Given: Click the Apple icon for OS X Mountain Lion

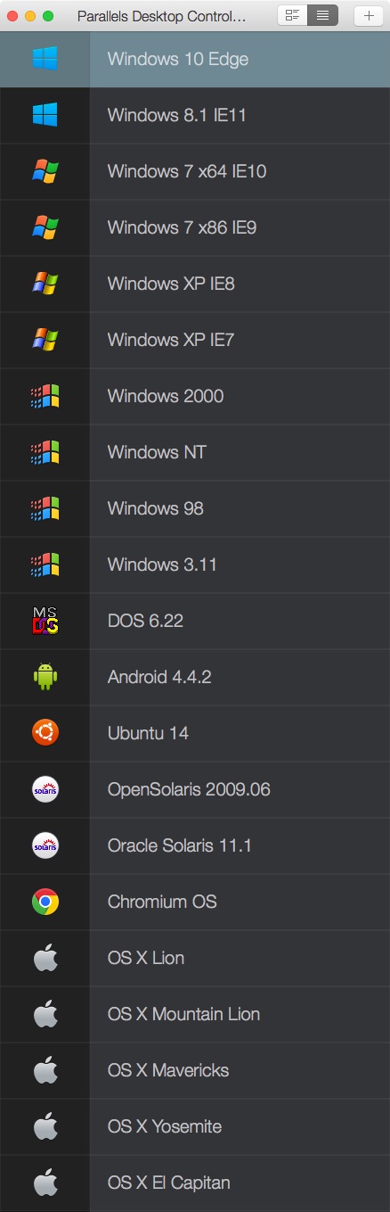Looking at the screenshot, I should pyautogui.click(x=45, y=1014).
